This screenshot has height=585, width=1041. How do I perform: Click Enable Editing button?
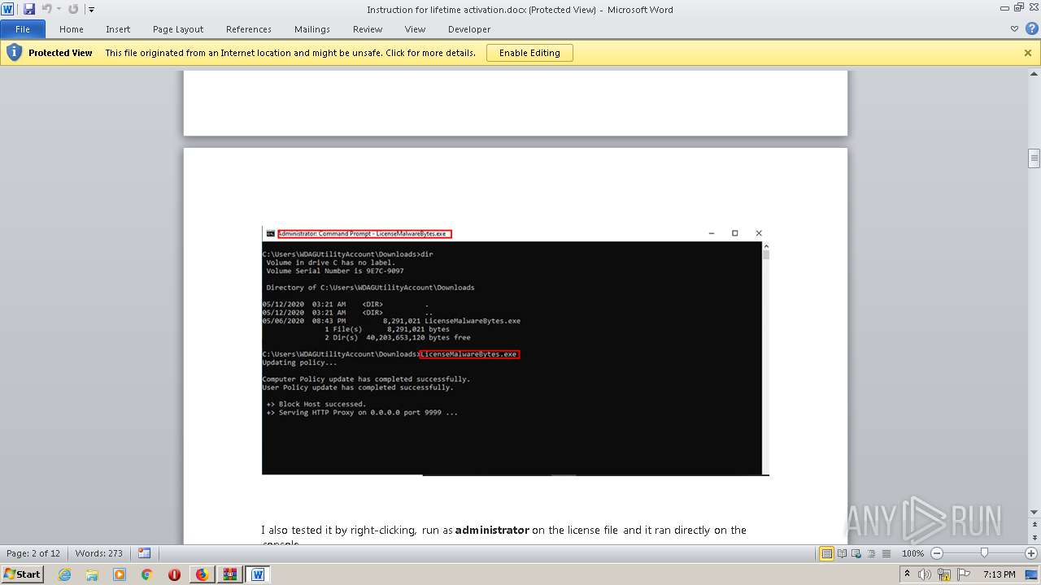(529, 53)
